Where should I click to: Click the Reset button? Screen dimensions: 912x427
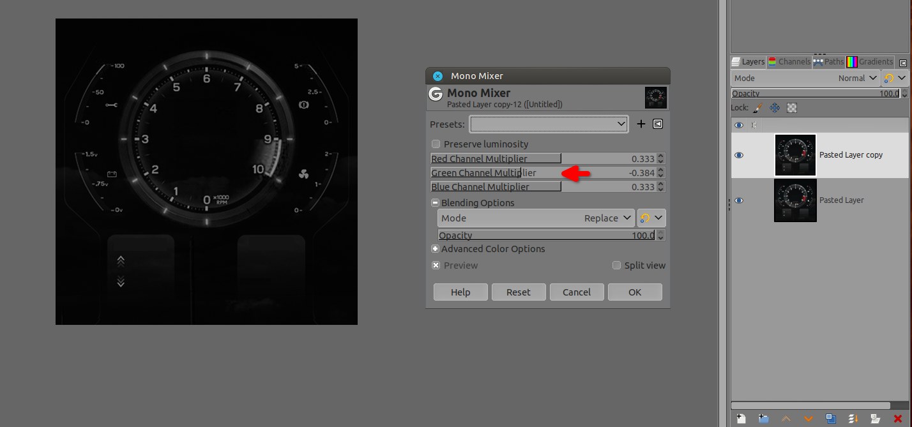[519, 292]
